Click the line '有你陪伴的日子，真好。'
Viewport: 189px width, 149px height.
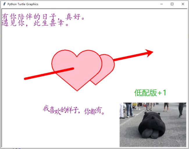tap(43, 17)
